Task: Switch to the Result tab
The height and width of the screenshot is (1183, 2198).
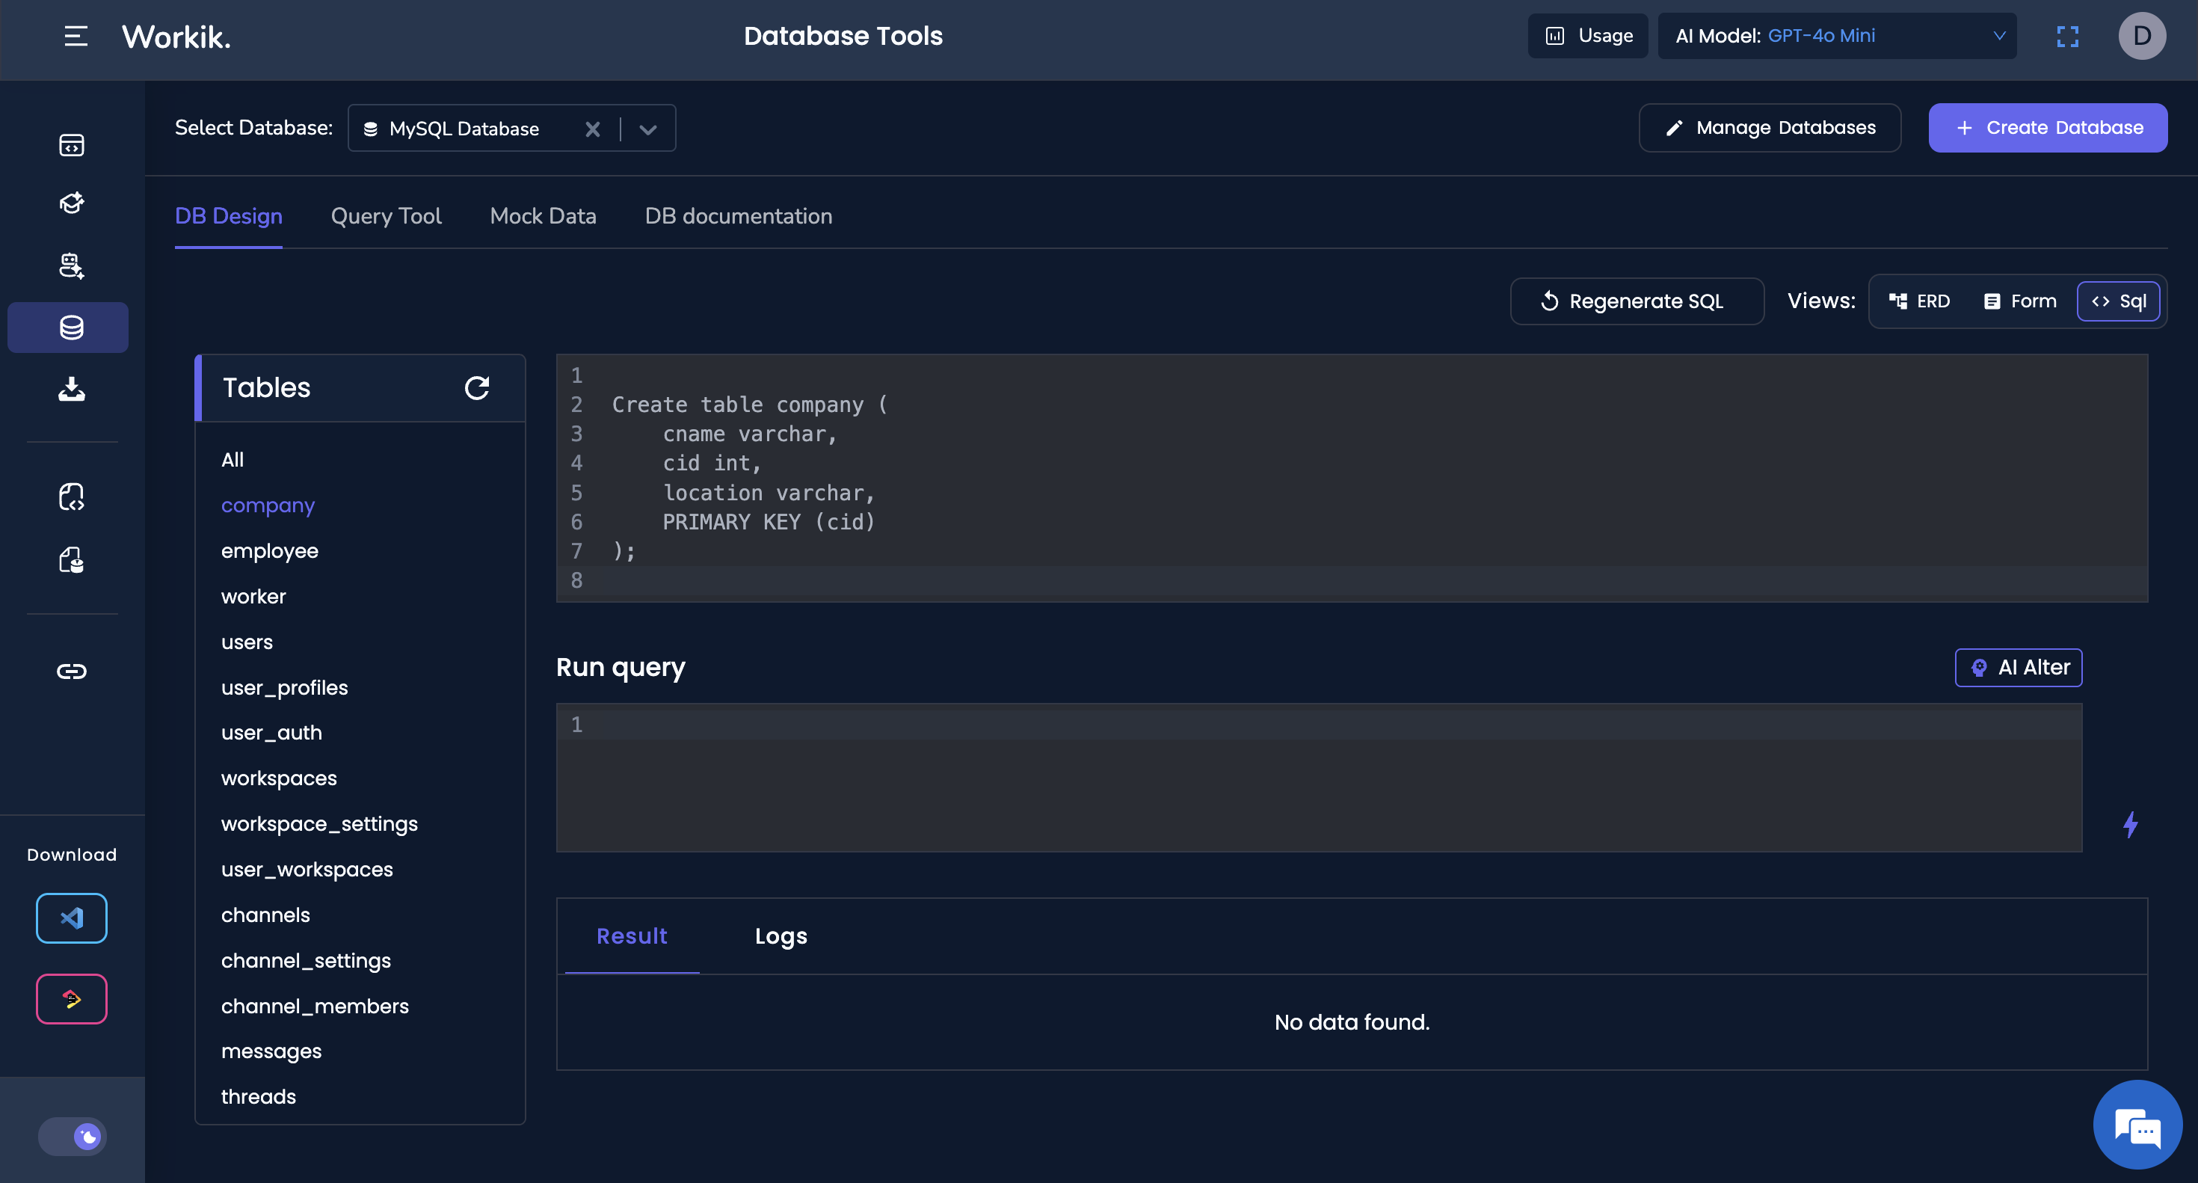Action: 632,936
